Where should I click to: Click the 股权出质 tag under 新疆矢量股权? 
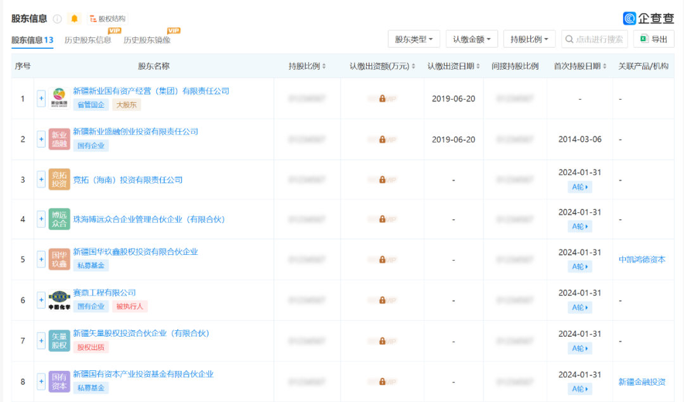91,347
